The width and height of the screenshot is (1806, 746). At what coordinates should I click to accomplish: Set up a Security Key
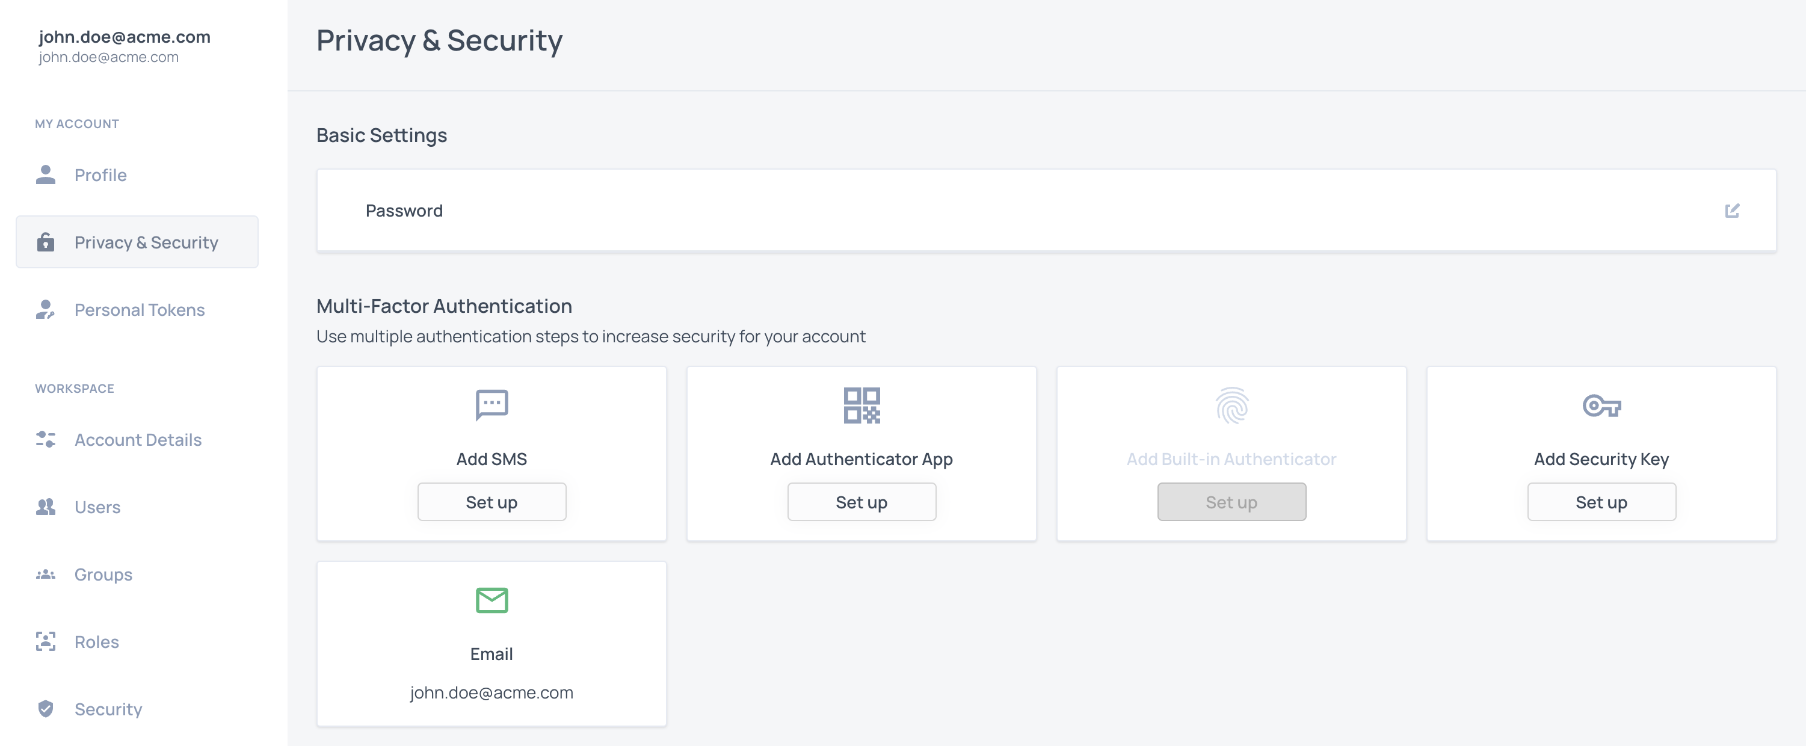pos(1601,502)
